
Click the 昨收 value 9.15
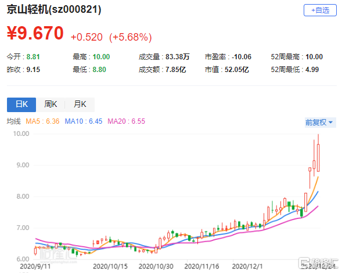pos(33,70)
